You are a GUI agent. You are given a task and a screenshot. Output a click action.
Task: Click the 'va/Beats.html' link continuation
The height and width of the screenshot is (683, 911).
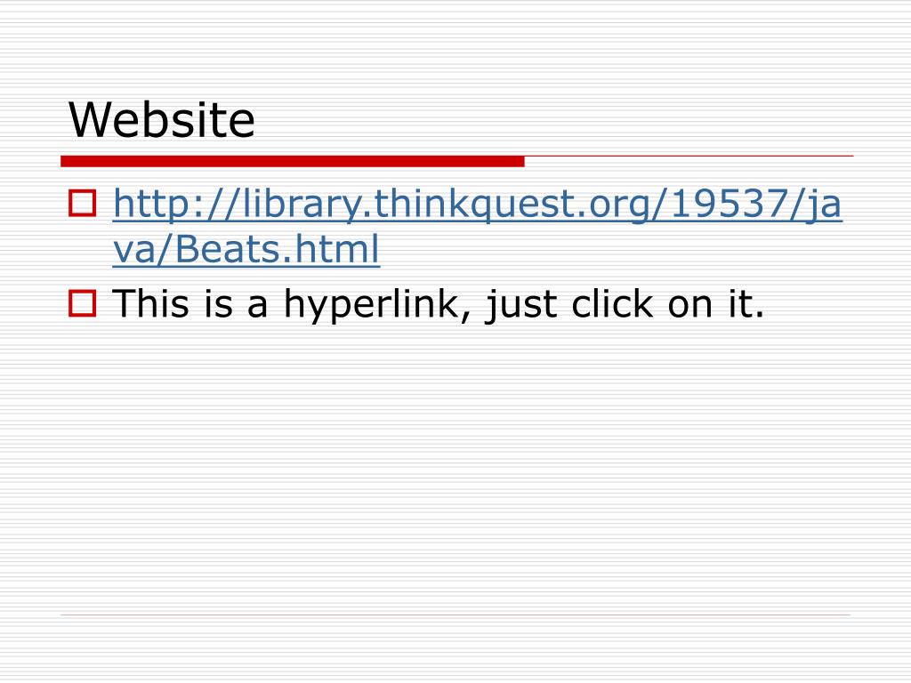pos(246,250)
